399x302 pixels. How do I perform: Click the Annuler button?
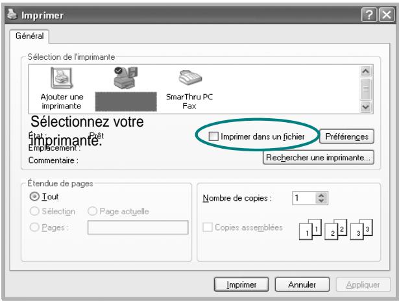(x=302, y=284)
